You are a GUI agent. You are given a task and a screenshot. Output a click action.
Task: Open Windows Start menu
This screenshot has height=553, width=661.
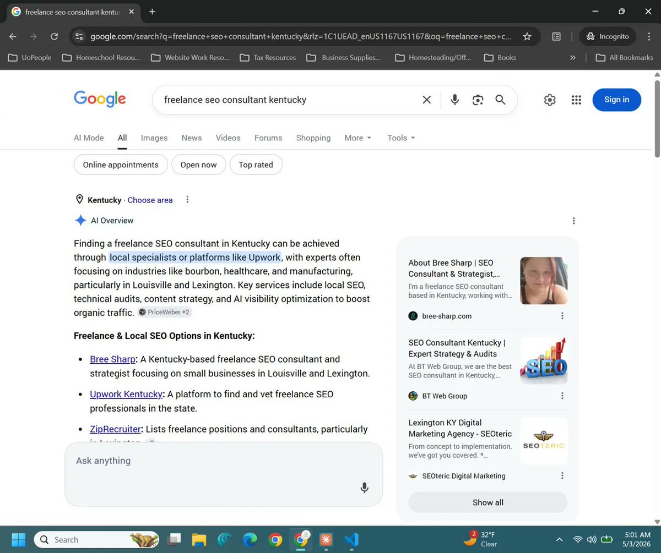point(19,540)
